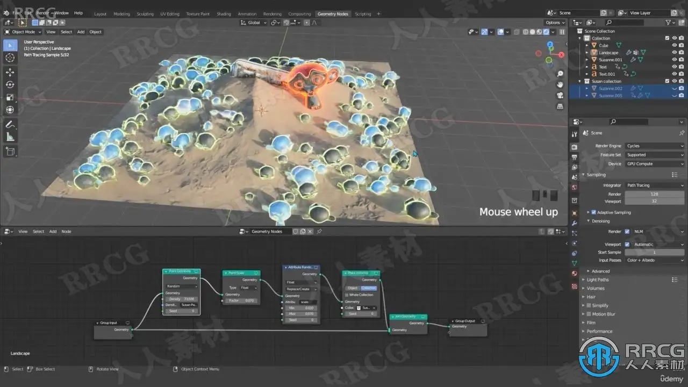
Task: Open the Help menu in top bar
Action: tap(78, 13)
